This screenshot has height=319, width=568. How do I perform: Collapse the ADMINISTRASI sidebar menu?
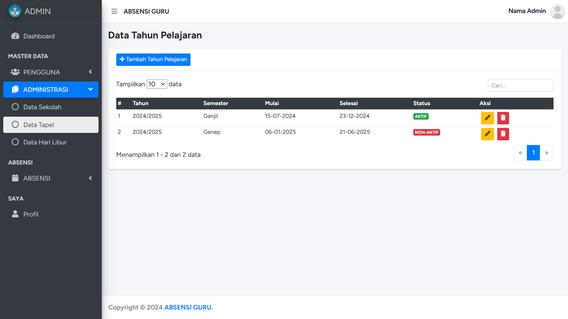(51, 90)
